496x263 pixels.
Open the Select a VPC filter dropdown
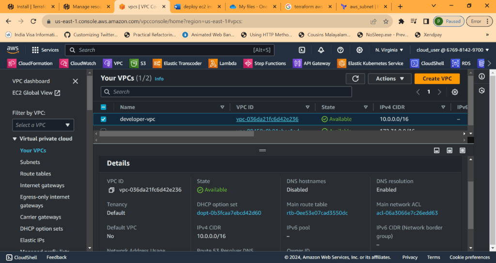tap(43, 125)
